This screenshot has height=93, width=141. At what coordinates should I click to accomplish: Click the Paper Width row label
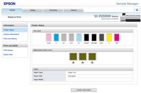pos(38,80)
